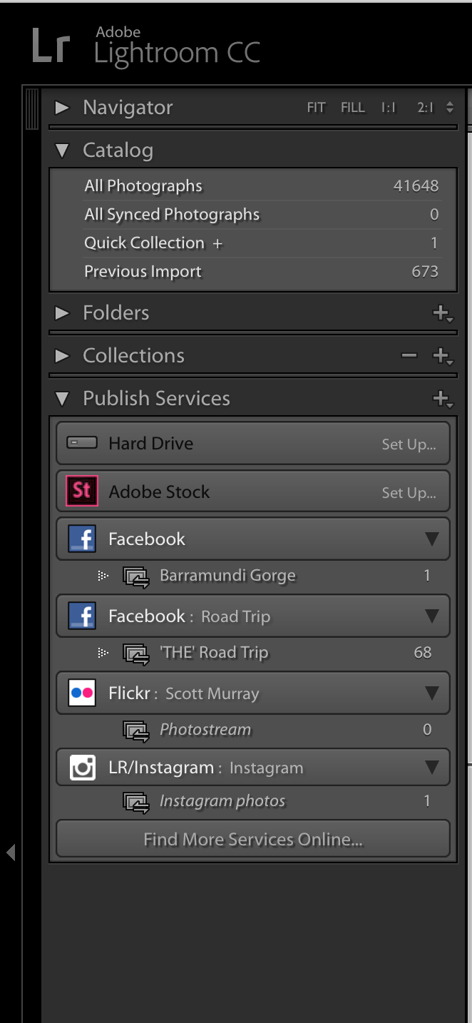Image resolution: width=472 pixels, height=1023 pixels.
Task: Collapse the Flickr Scott Murray service
Action: click(431, 693)
